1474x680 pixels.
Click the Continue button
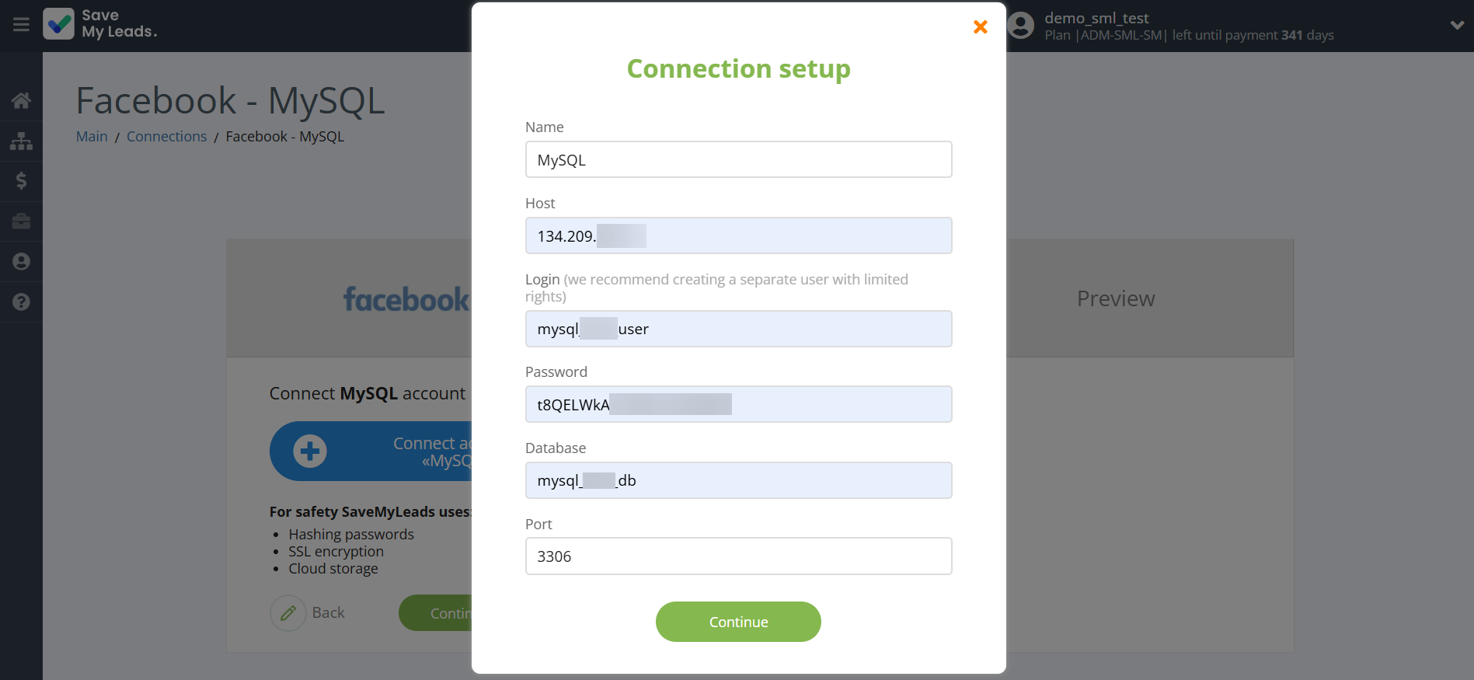click(x=737, y=622)
